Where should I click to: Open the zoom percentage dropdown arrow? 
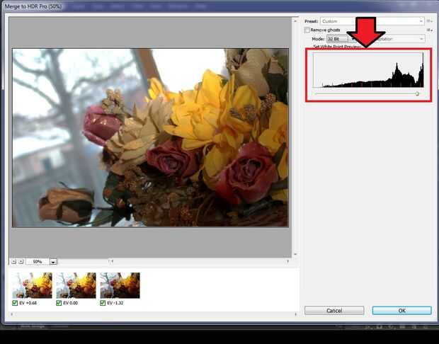click(53, 262)
